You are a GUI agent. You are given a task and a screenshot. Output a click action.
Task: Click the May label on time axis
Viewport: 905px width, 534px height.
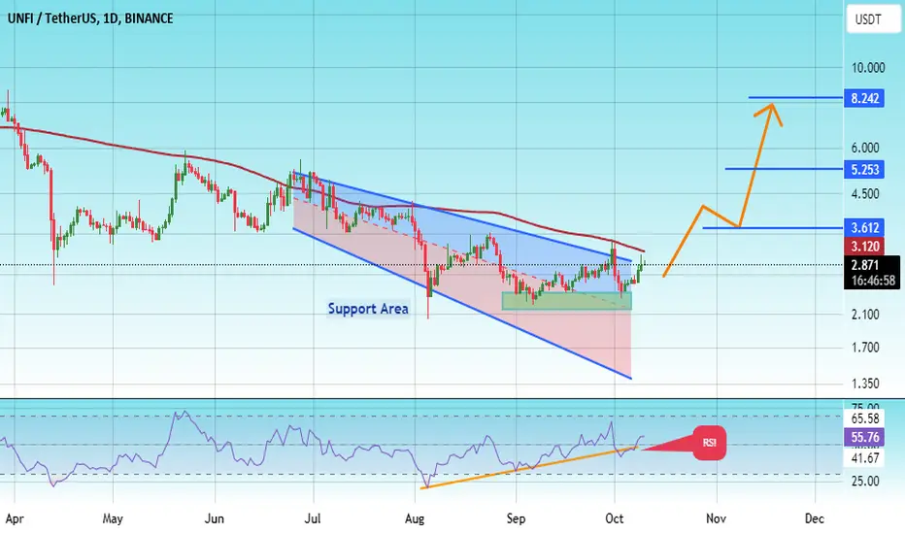(x=113, y=519)
